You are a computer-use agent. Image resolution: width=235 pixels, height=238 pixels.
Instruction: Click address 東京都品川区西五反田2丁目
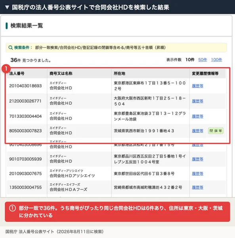[150, 159]
